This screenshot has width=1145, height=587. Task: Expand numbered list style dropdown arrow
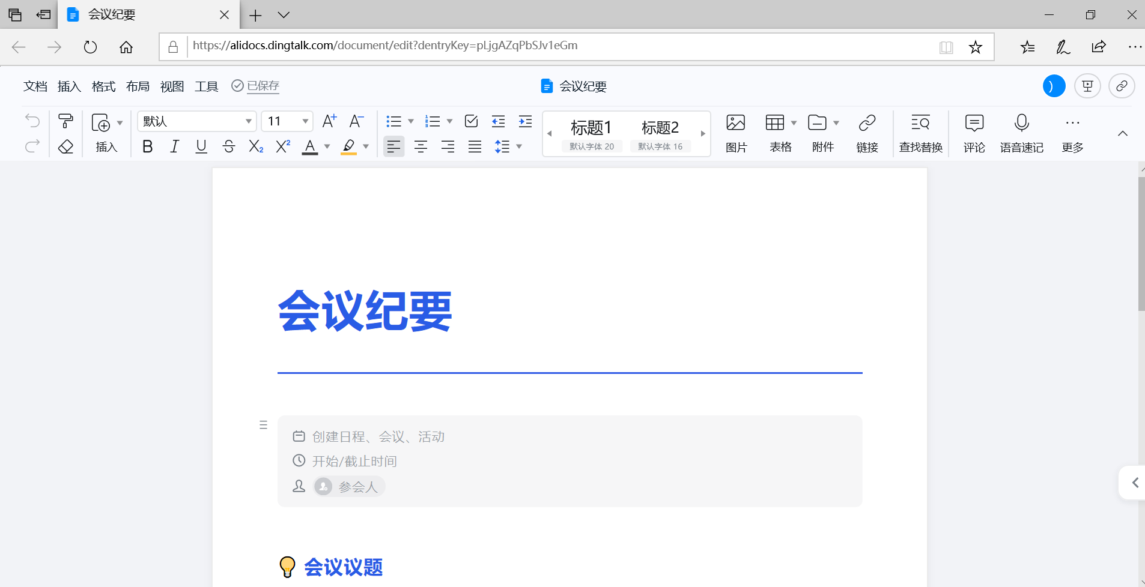[x=449, y=121]
